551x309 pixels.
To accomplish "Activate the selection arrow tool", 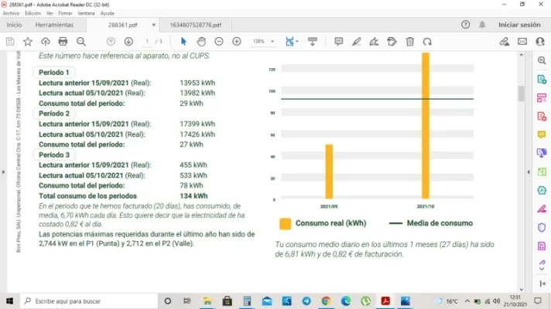I will [183, 42].
